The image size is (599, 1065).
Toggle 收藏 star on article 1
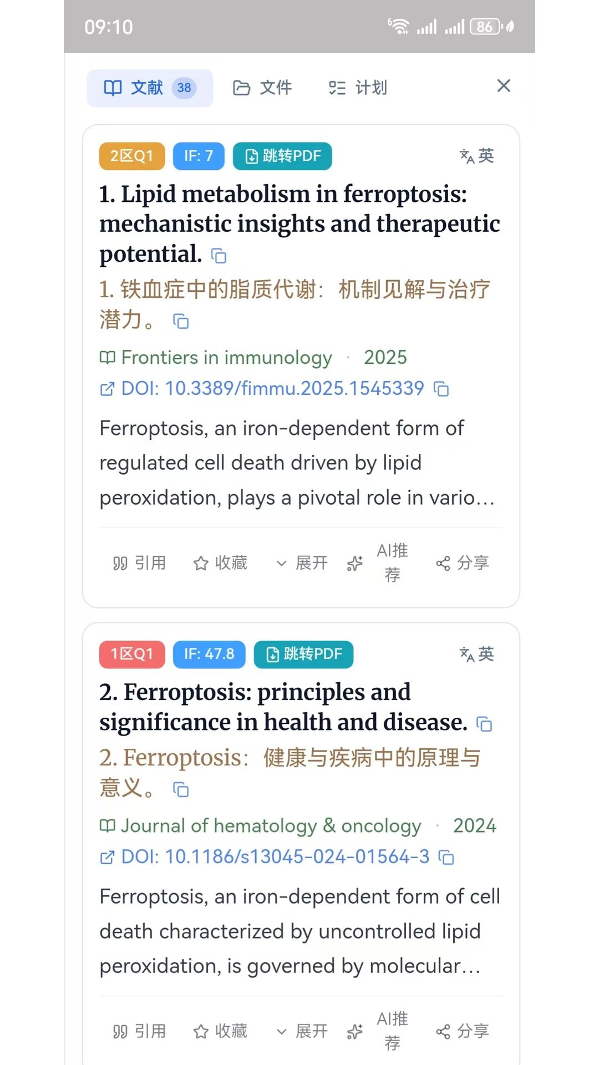point(220,563)
